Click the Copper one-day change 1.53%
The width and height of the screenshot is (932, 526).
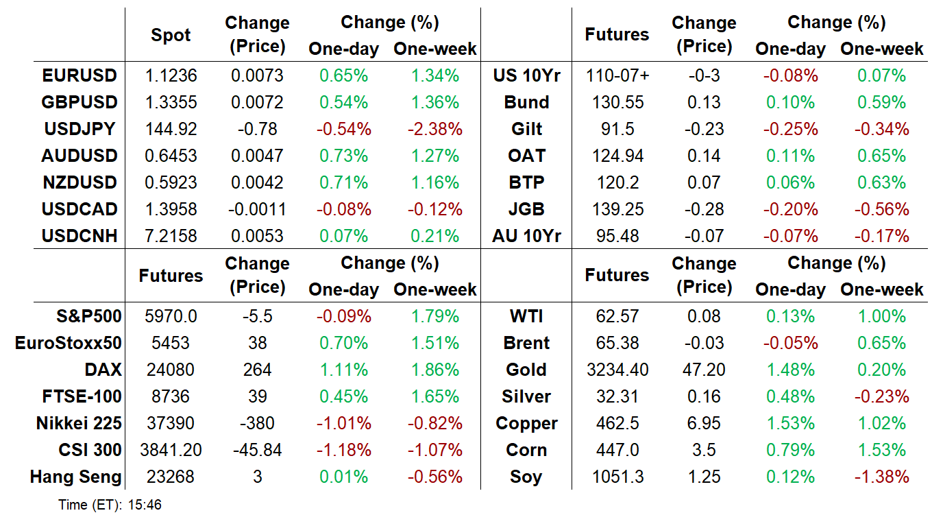[x=790, y=424]
